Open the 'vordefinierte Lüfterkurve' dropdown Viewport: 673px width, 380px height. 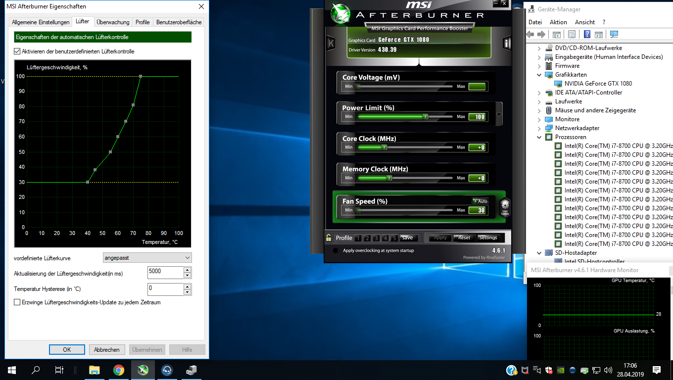coord(147,258)
